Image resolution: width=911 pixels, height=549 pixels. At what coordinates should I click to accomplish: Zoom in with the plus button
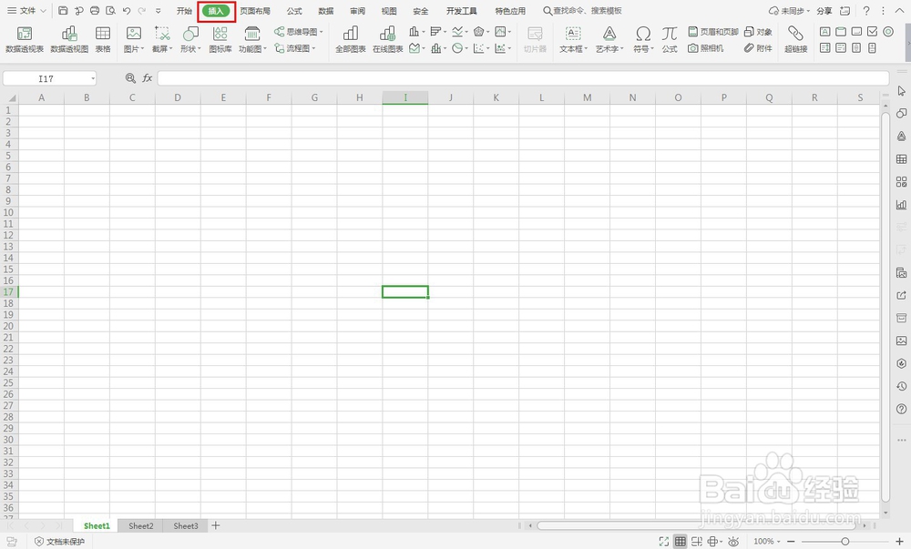tap(899, 542)
